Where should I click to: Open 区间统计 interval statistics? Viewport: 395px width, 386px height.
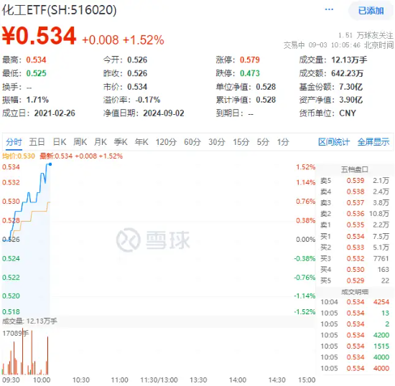(x=334, y=142)
